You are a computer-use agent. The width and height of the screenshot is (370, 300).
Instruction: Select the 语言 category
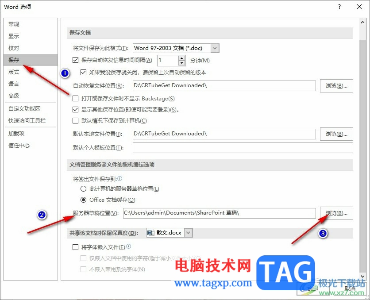coord(31,84)
